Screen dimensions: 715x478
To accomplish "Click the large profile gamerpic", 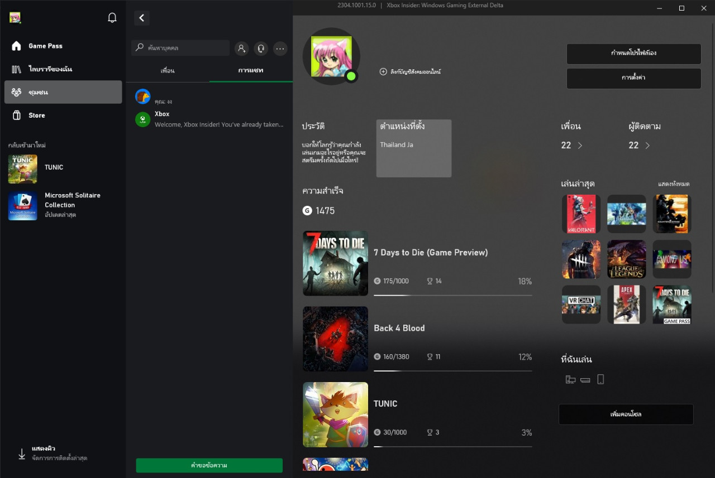I will (331, 56).
